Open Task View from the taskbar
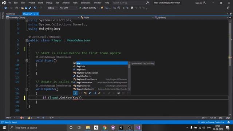 point(79,128)
